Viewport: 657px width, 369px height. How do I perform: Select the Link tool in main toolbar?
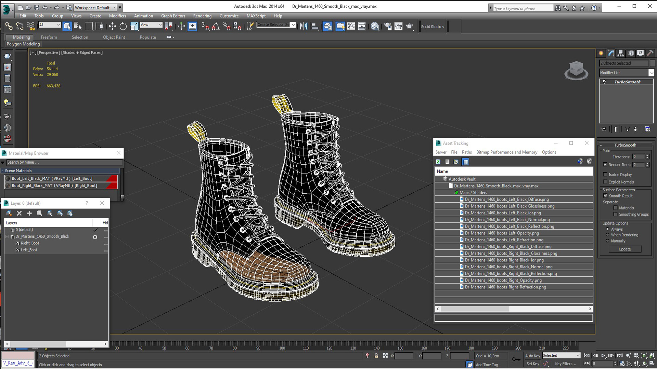(9, 26)
